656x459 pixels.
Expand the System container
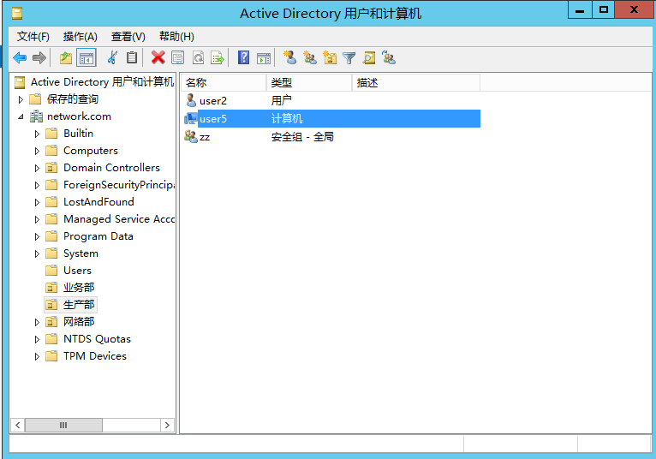click(37, 254)
